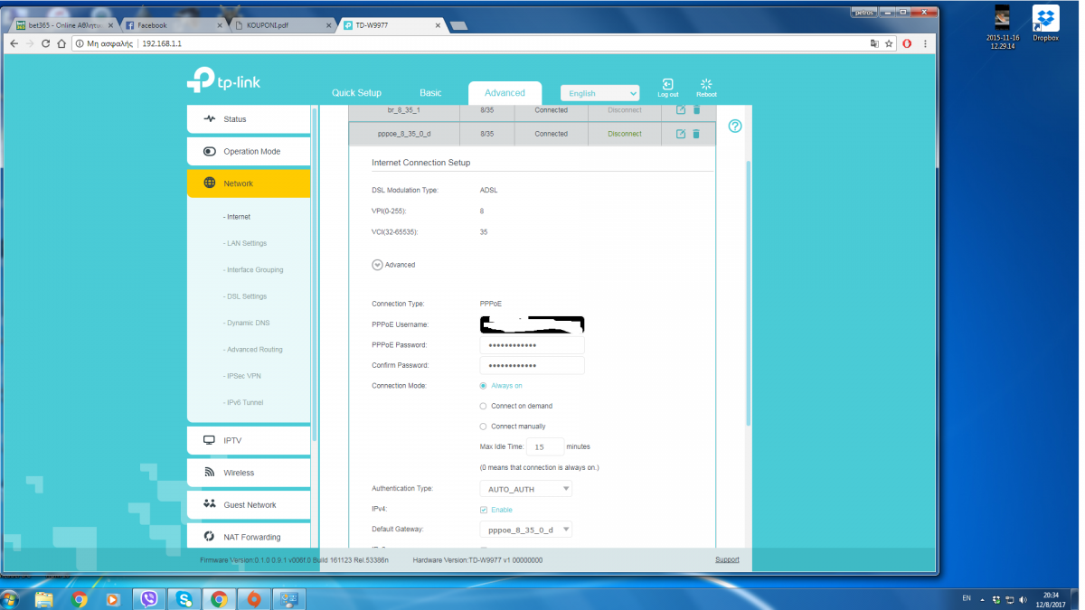
Task: Select the Connect on demand option
Action: [483, 406]
